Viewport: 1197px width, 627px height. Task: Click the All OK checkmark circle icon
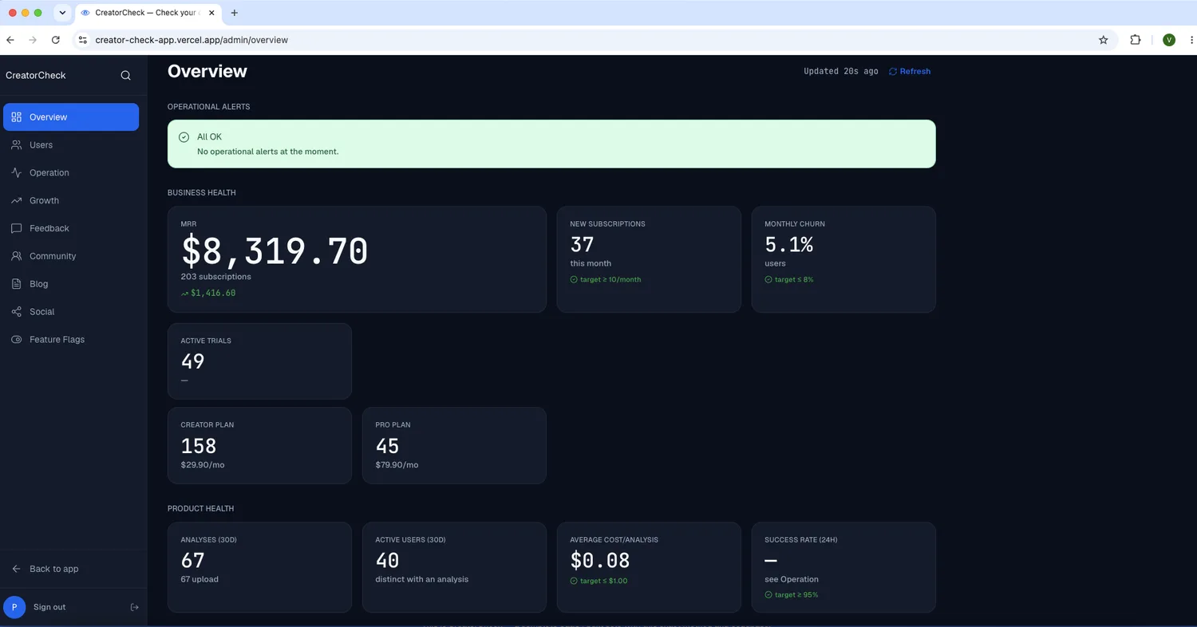[184, 137]
